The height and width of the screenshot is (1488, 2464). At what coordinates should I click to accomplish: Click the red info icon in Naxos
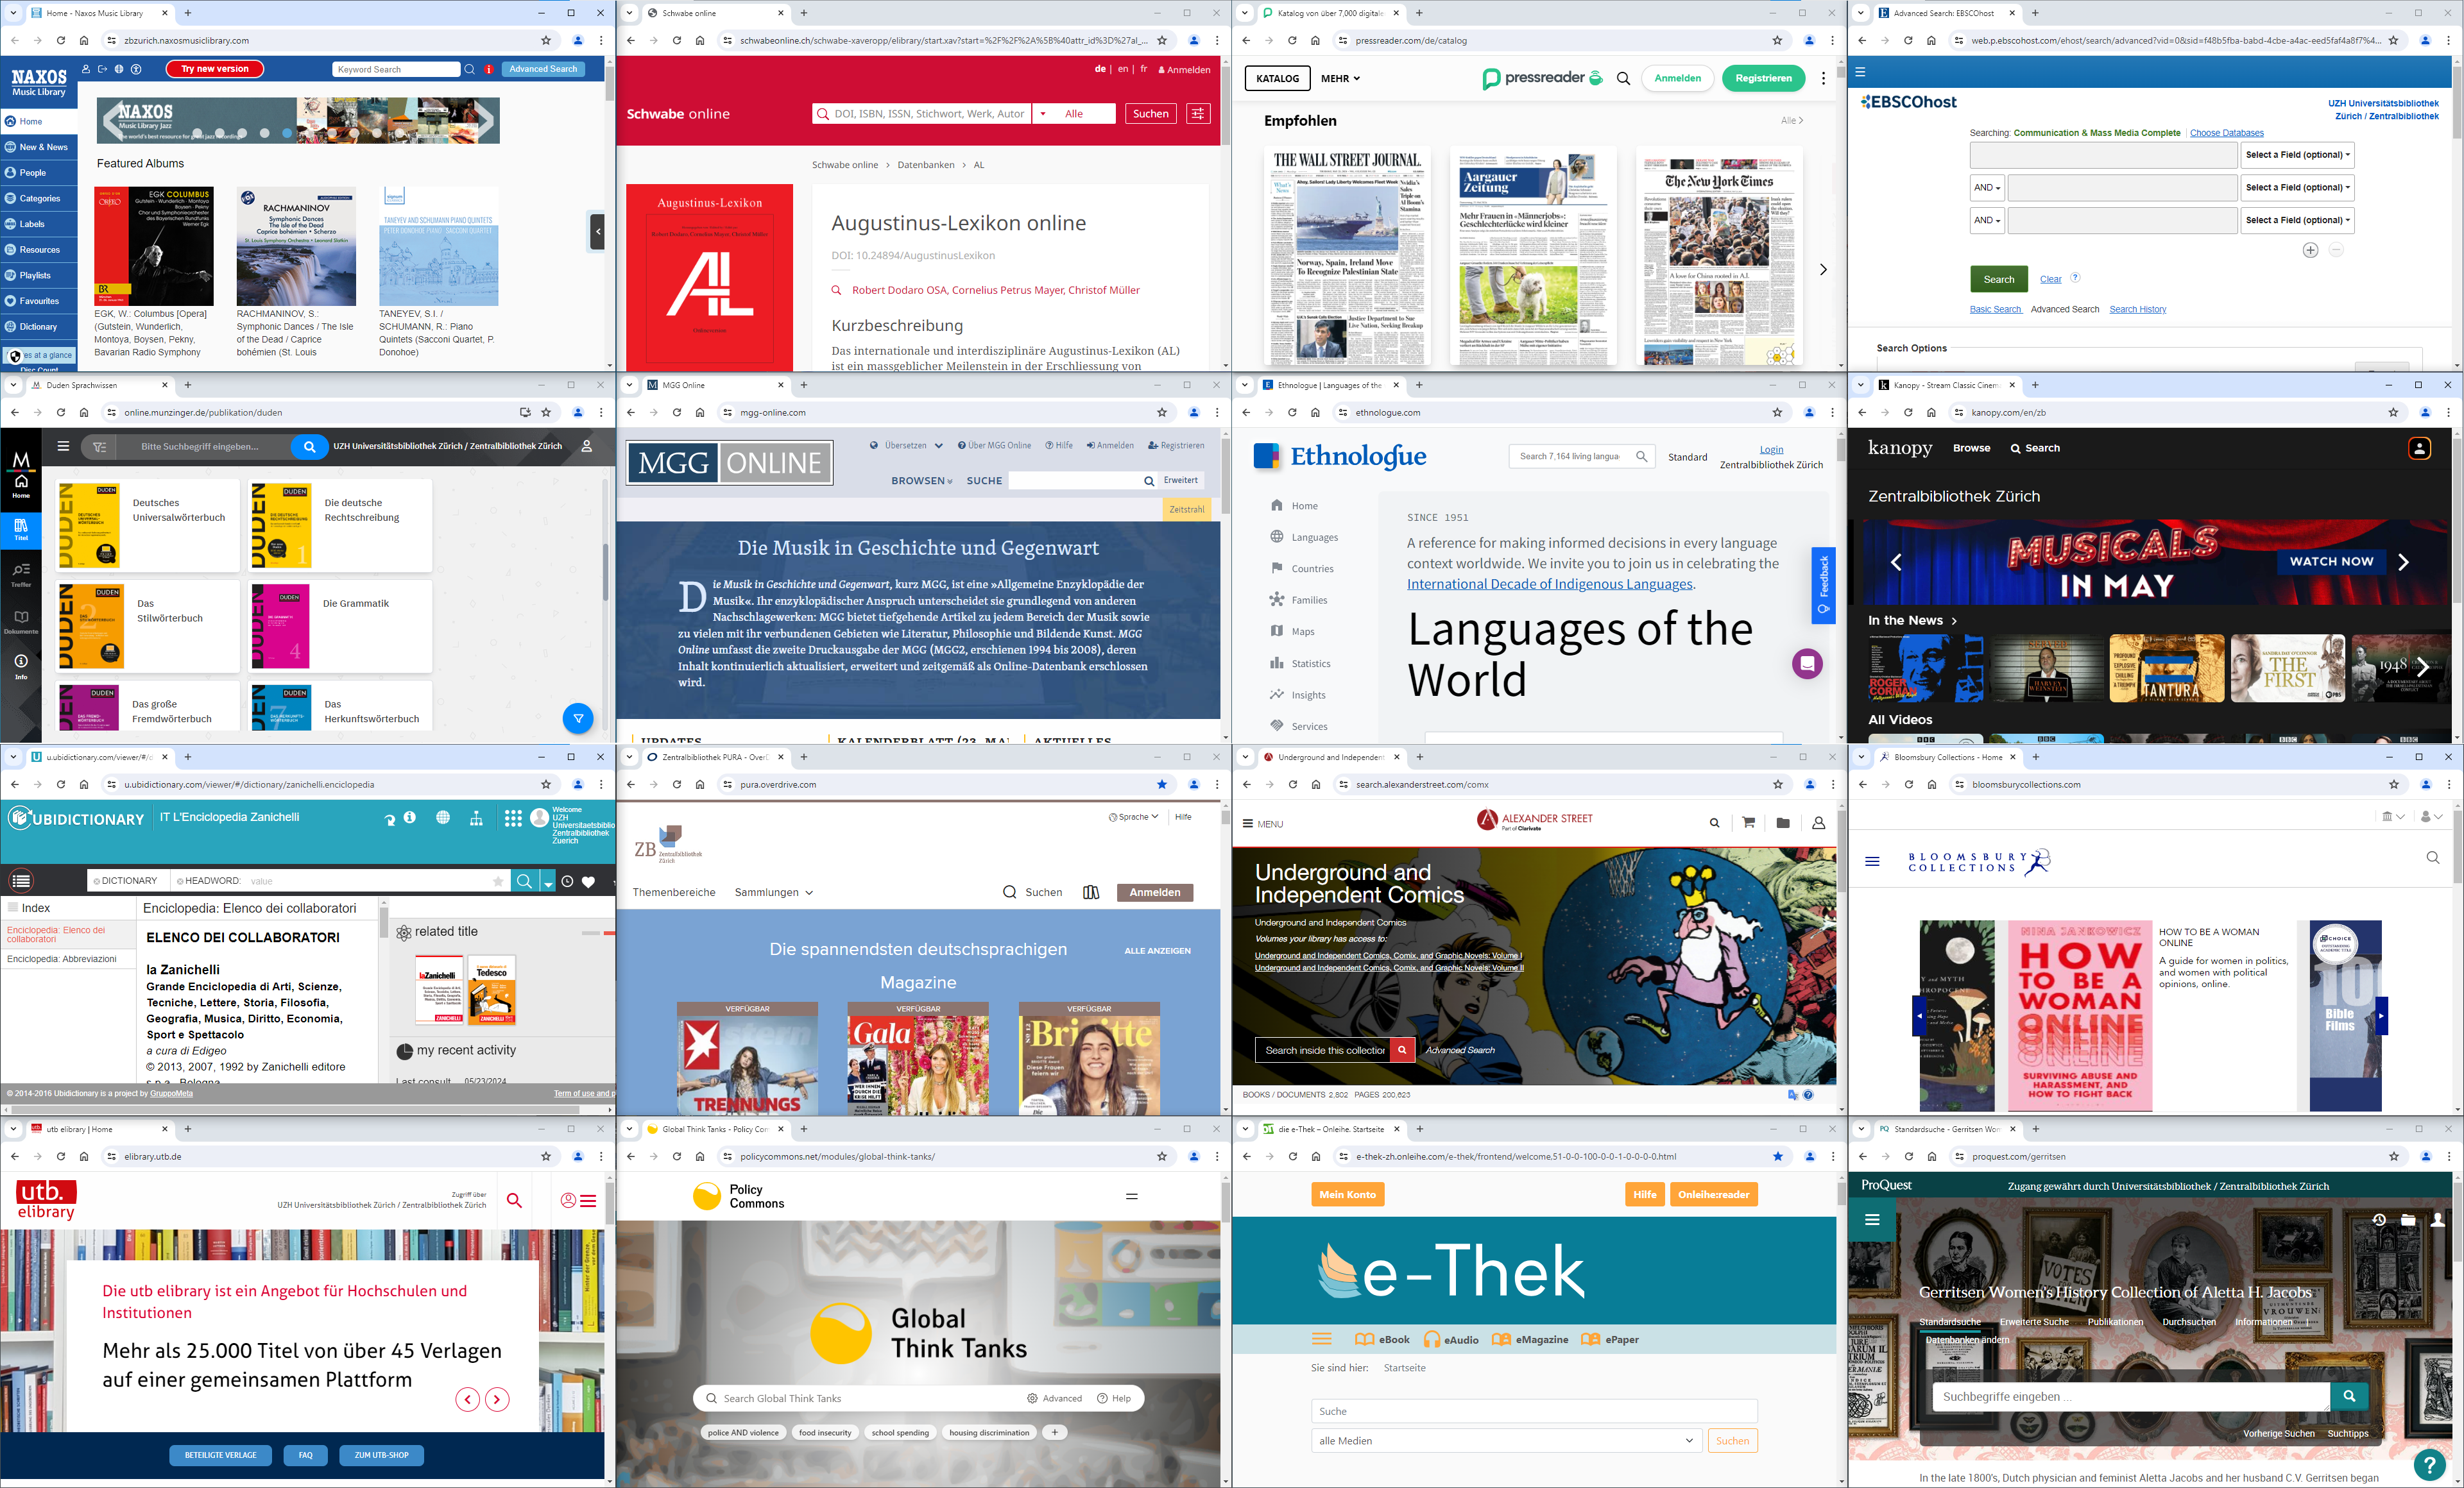[489, 69]
